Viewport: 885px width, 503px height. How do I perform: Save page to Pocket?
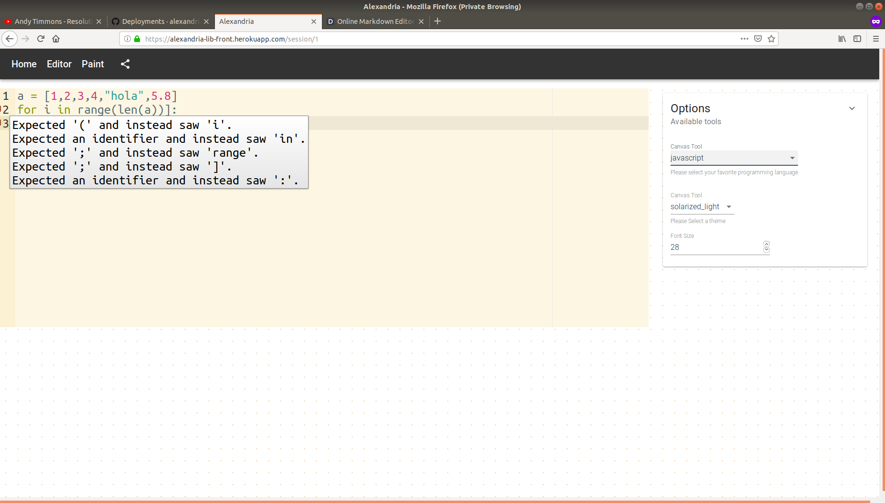758,39
